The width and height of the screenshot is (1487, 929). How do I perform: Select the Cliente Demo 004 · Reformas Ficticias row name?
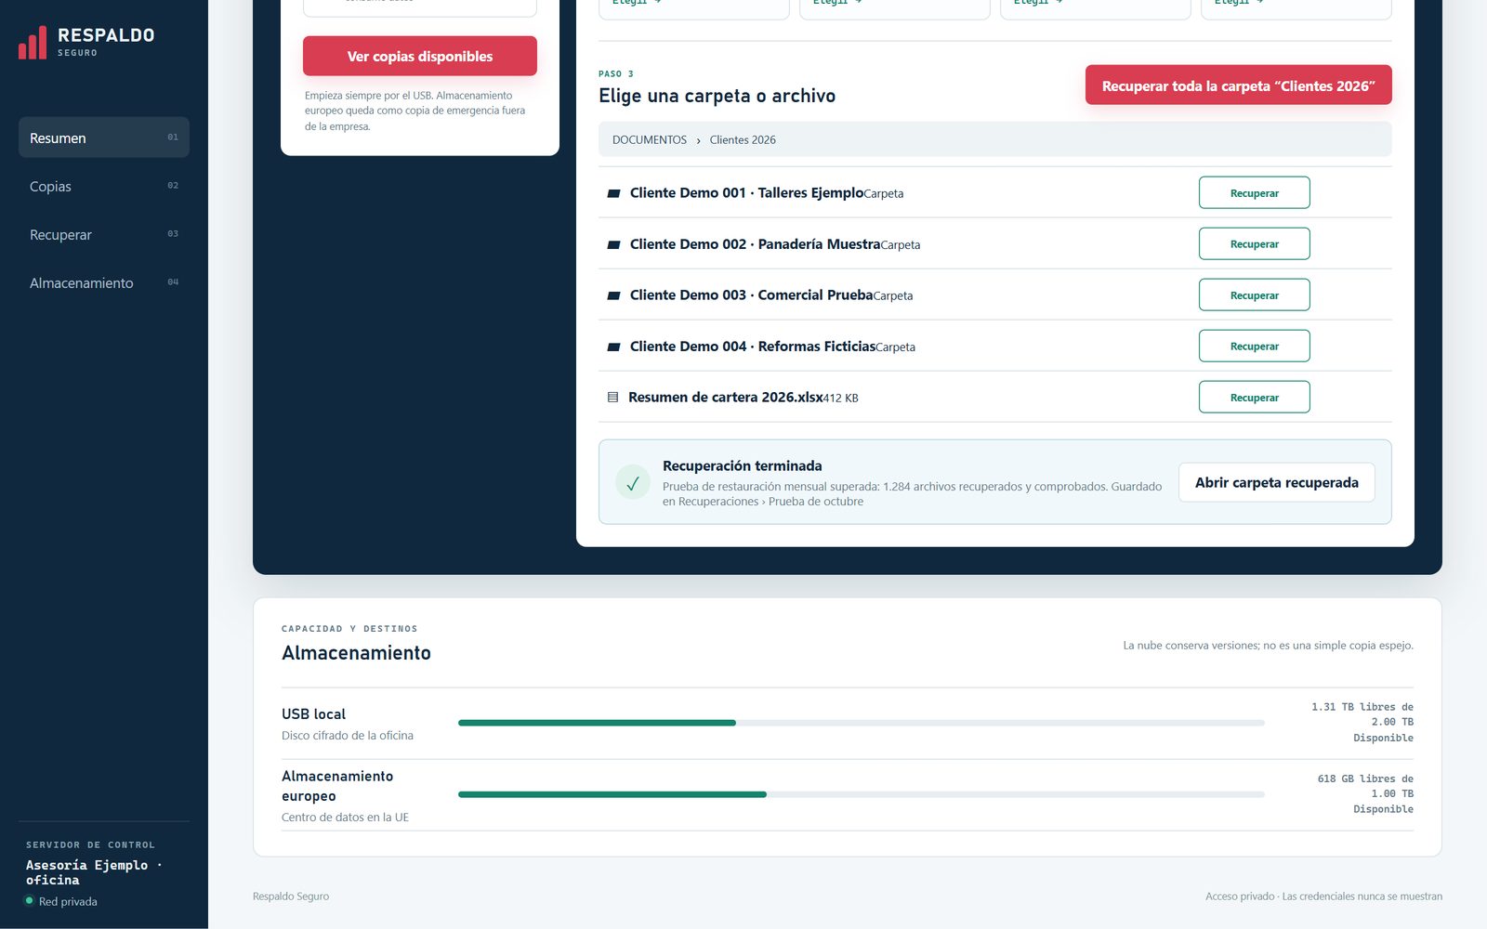[753, 346]
